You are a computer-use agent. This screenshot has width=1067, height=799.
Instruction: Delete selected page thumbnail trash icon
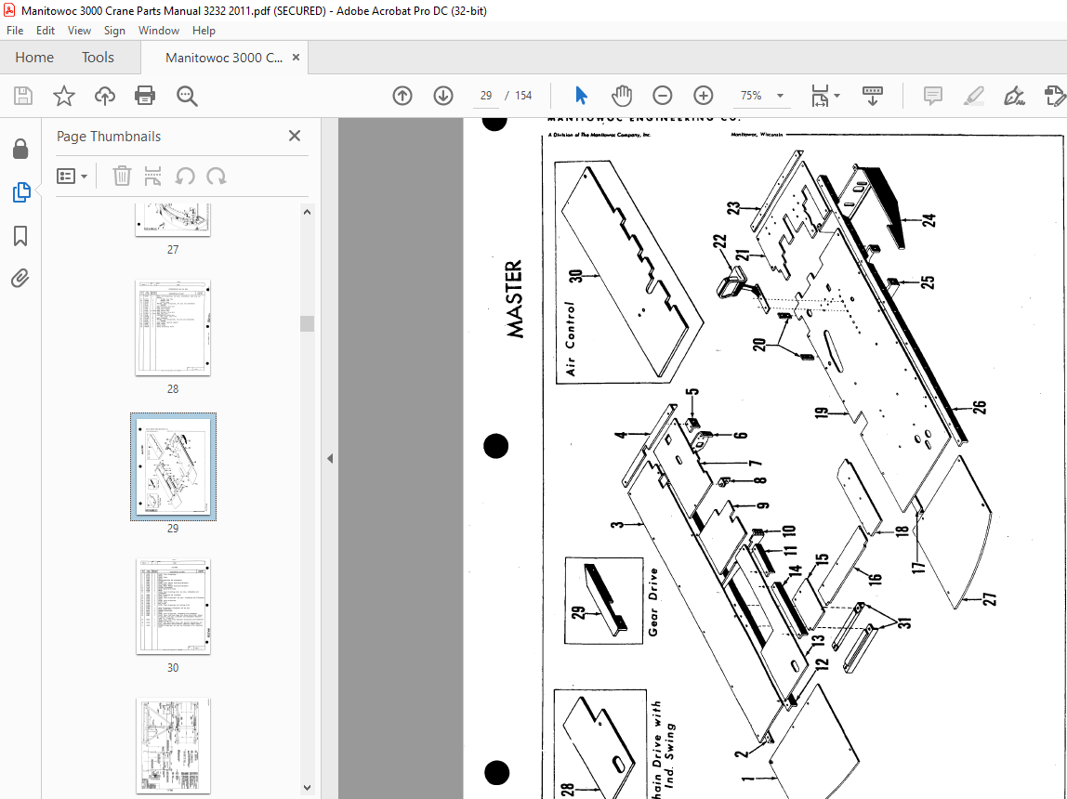[122, 177]
